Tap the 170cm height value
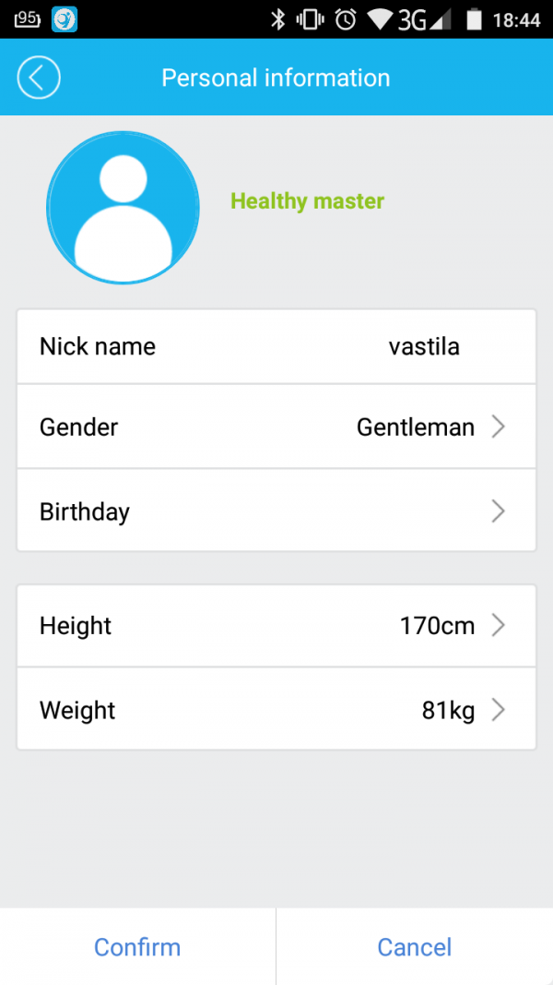 (x=437, y=626)
